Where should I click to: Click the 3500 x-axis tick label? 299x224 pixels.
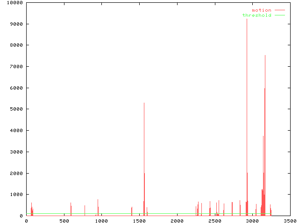(290, 221)
